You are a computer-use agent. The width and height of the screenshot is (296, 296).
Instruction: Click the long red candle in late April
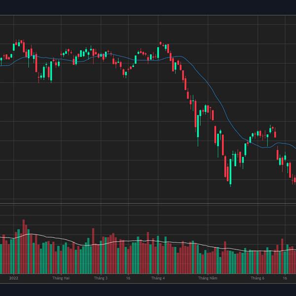pos(195,114)
